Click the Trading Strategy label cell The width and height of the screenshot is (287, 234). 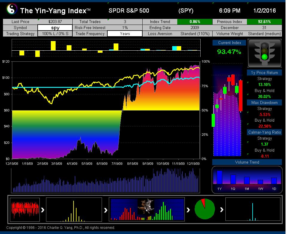(20, 34)
